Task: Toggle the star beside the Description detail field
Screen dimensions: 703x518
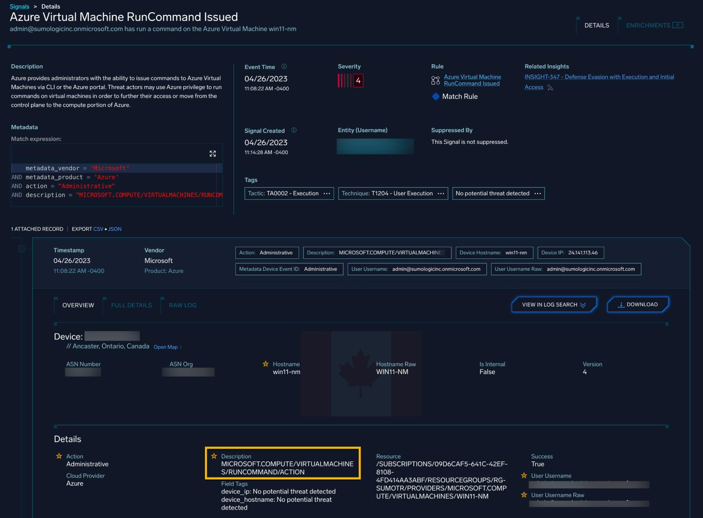Action: pos(214,456)
